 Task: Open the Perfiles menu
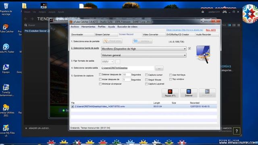(x=102, y=27)
